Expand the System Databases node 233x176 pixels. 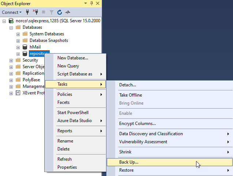18,34
